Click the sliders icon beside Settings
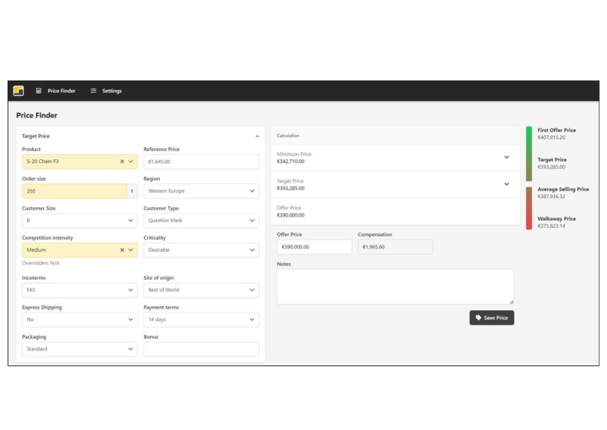 pos(93,90)
